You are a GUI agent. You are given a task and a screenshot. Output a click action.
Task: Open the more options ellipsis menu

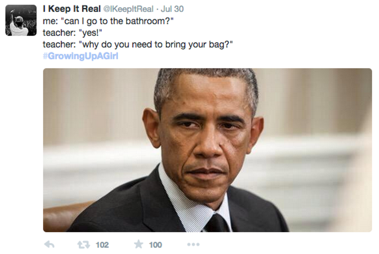pyautogui.click(x=193, y=245)
